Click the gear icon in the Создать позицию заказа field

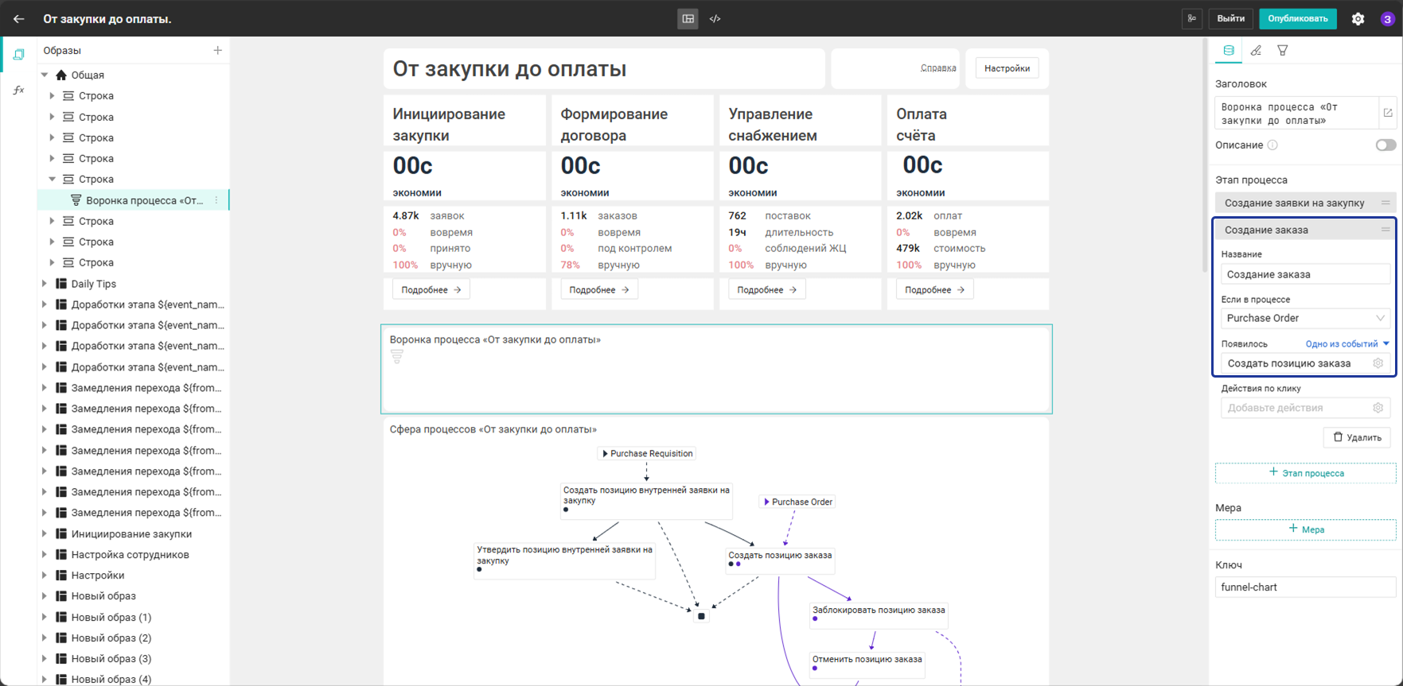tap(1378, 363)
